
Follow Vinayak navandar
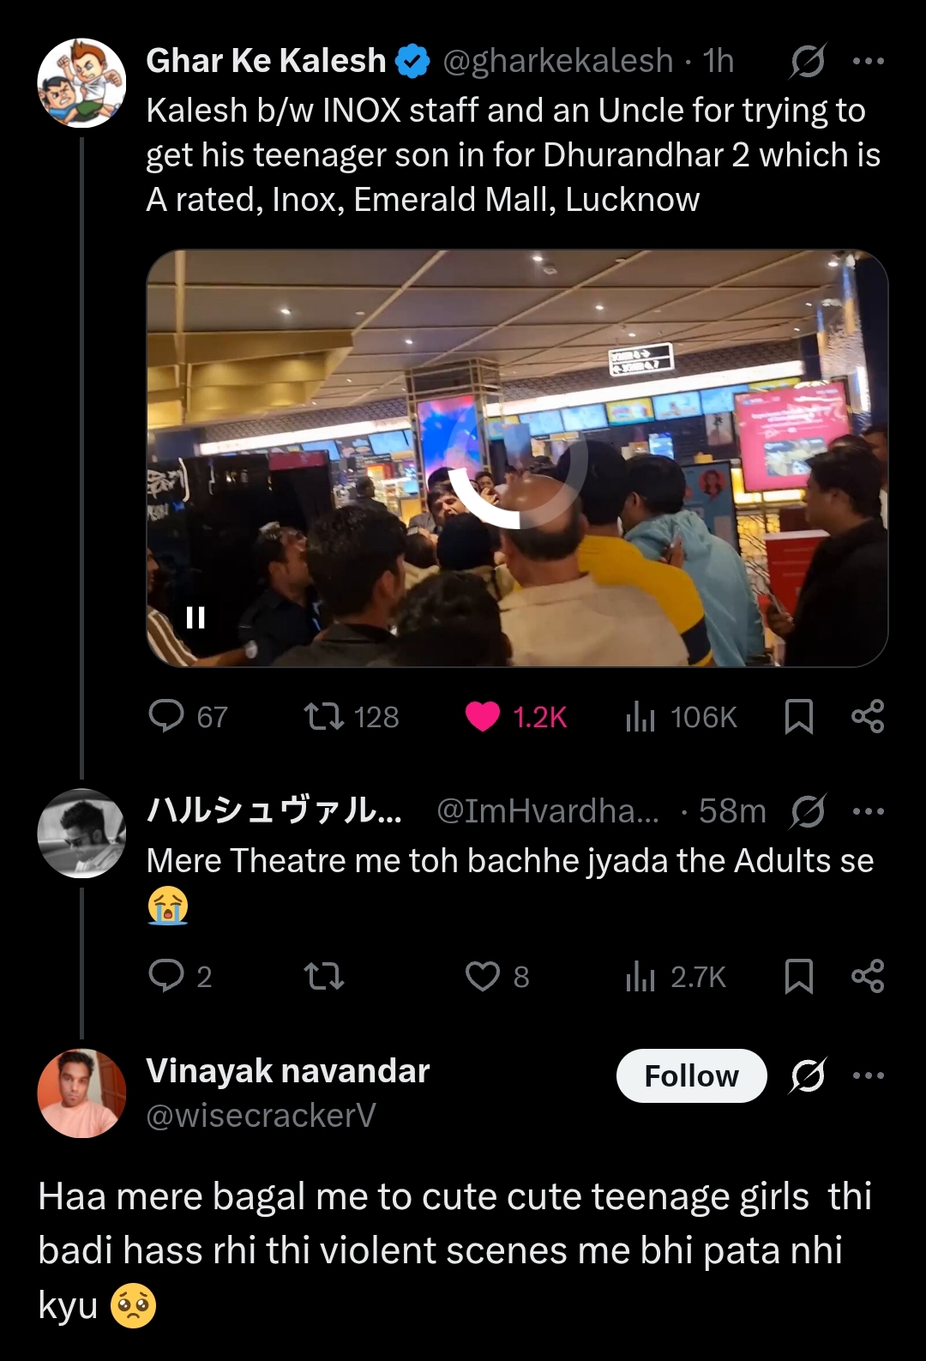point(691,1075)
